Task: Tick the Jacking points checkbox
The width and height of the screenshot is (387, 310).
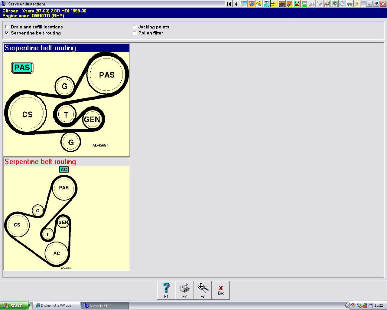Action: click(x=135, y=27)
